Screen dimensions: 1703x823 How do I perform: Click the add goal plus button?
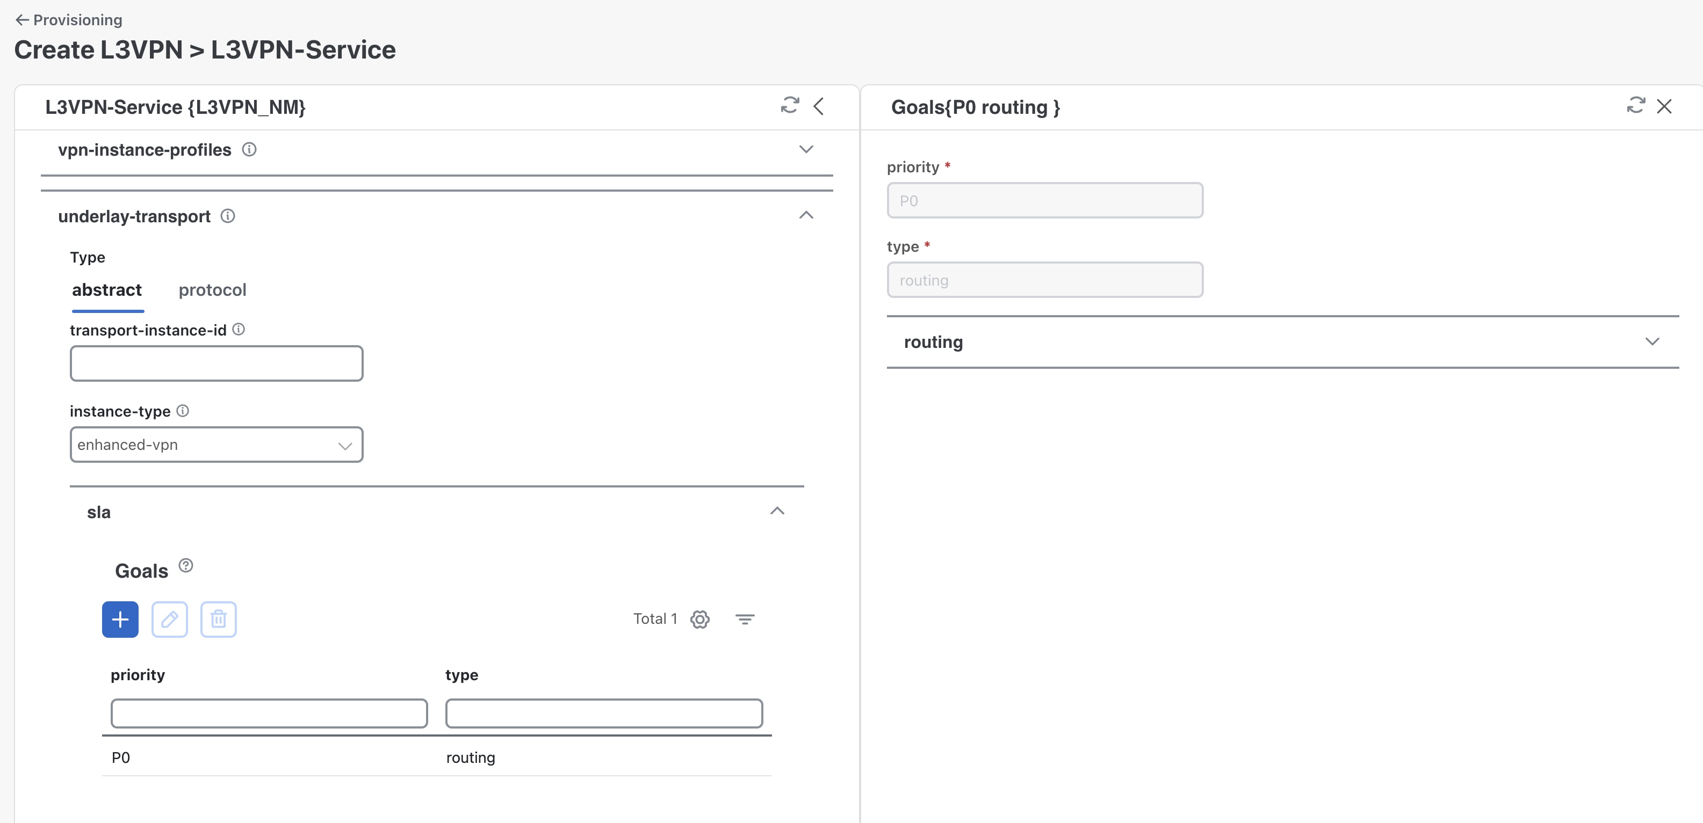click(120, 619)
